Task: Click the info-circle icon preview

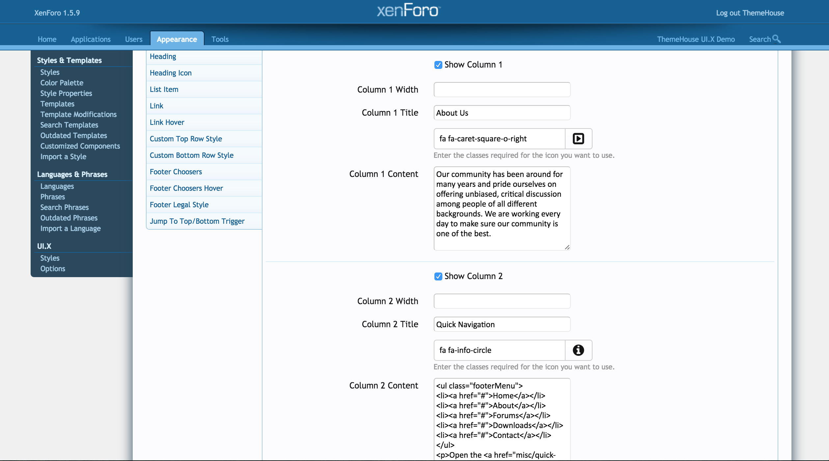Action: (x=578, y=350)
